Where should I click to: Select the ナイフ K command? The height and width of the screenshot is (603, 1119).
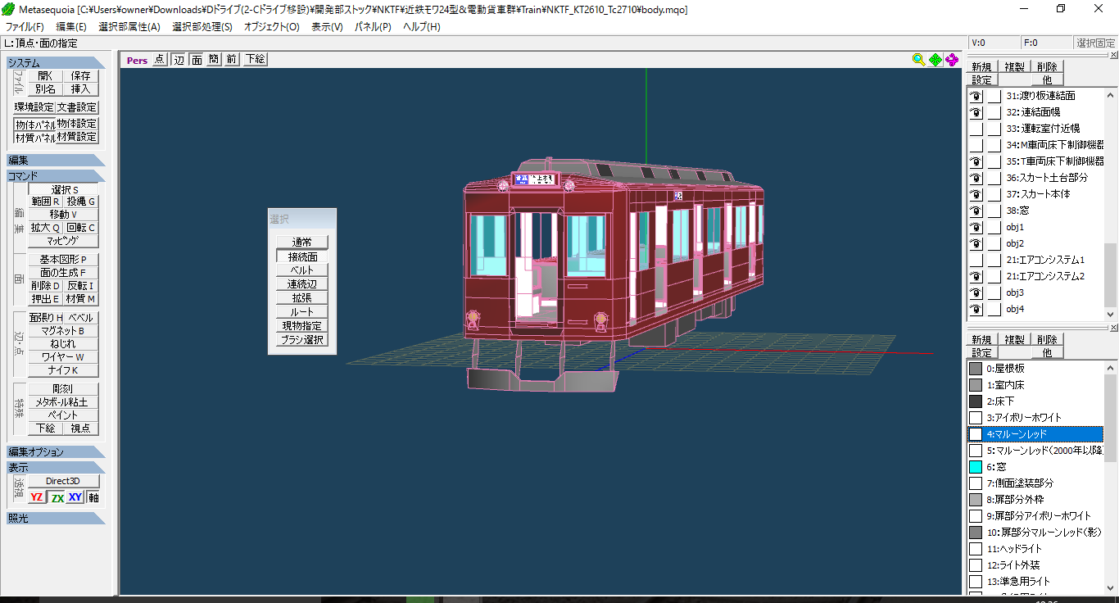pyautogui.click(x=63, y=370)
